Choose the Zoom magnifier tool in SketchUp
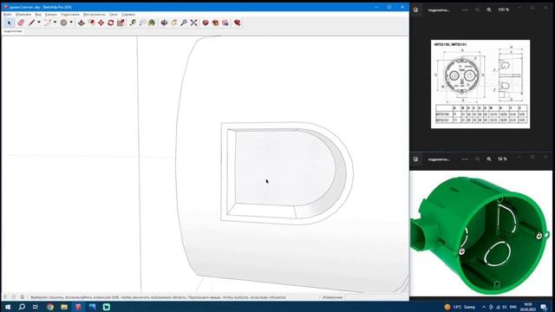 184,23
